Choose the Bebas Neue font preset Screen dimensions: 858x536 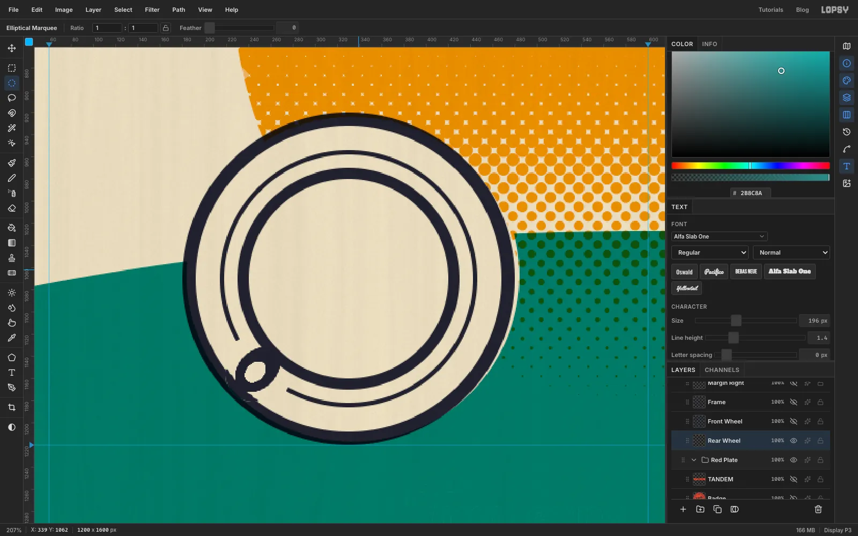pyautogui.click(x=746, y=272)
